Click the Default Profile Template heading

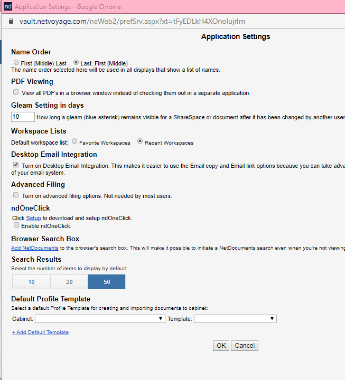pyautogui.click(x=51, y=299)
